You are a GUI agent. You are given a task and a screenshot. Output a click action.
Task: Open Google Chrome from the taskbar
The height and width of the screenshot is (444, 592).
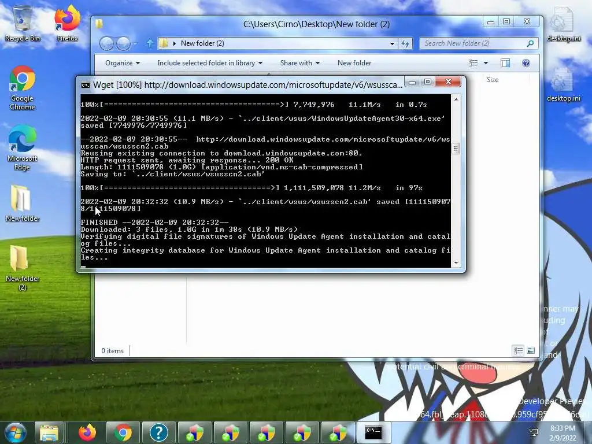pos(123,432)
